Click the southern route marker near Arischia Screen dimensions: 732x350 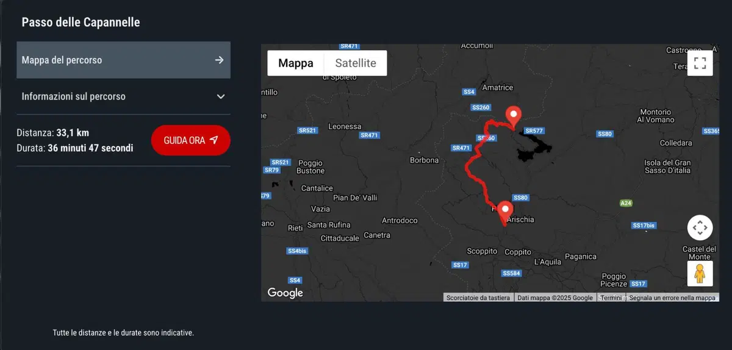coord(504,213)
